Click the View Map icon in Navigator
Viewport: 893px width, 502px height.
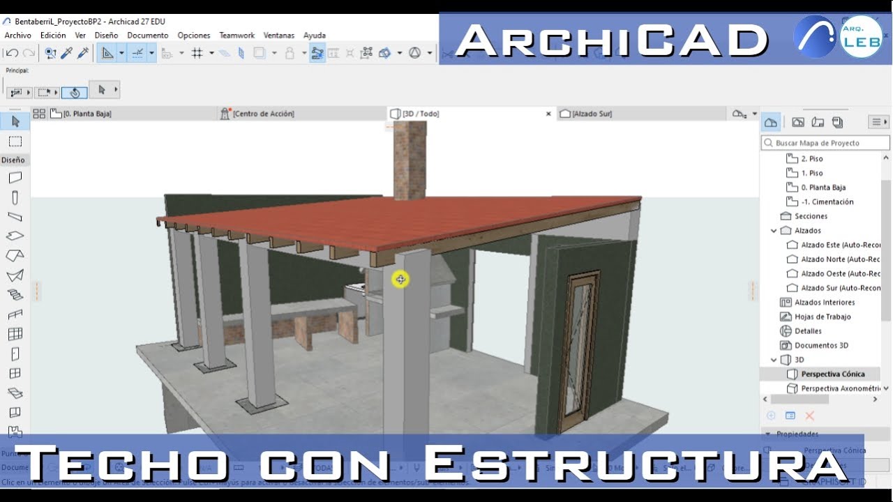798,122
